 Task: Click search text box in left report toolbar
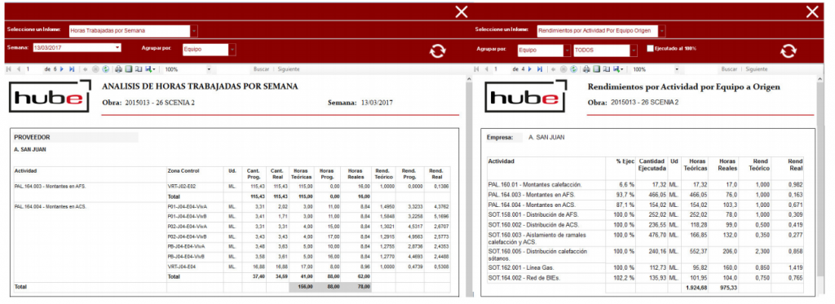pyautogui.click(x=233, y=69)
